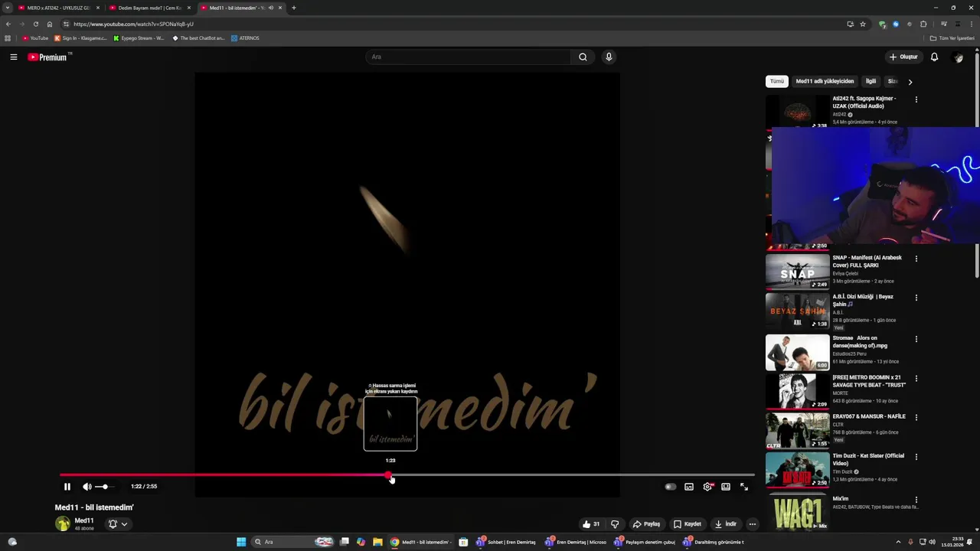Open options for 'ERAY067 & MANSUR - NAFİLE'
Viewport: 980px width, 551px height.
(x=916, y=417)
